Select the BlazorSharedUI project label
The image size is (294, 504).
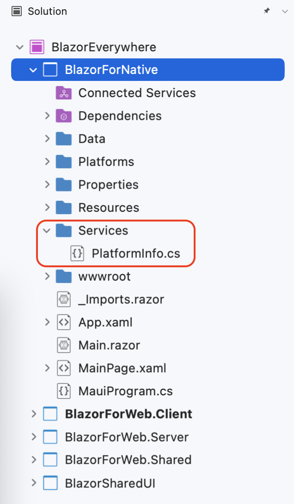tap(110, 483)
